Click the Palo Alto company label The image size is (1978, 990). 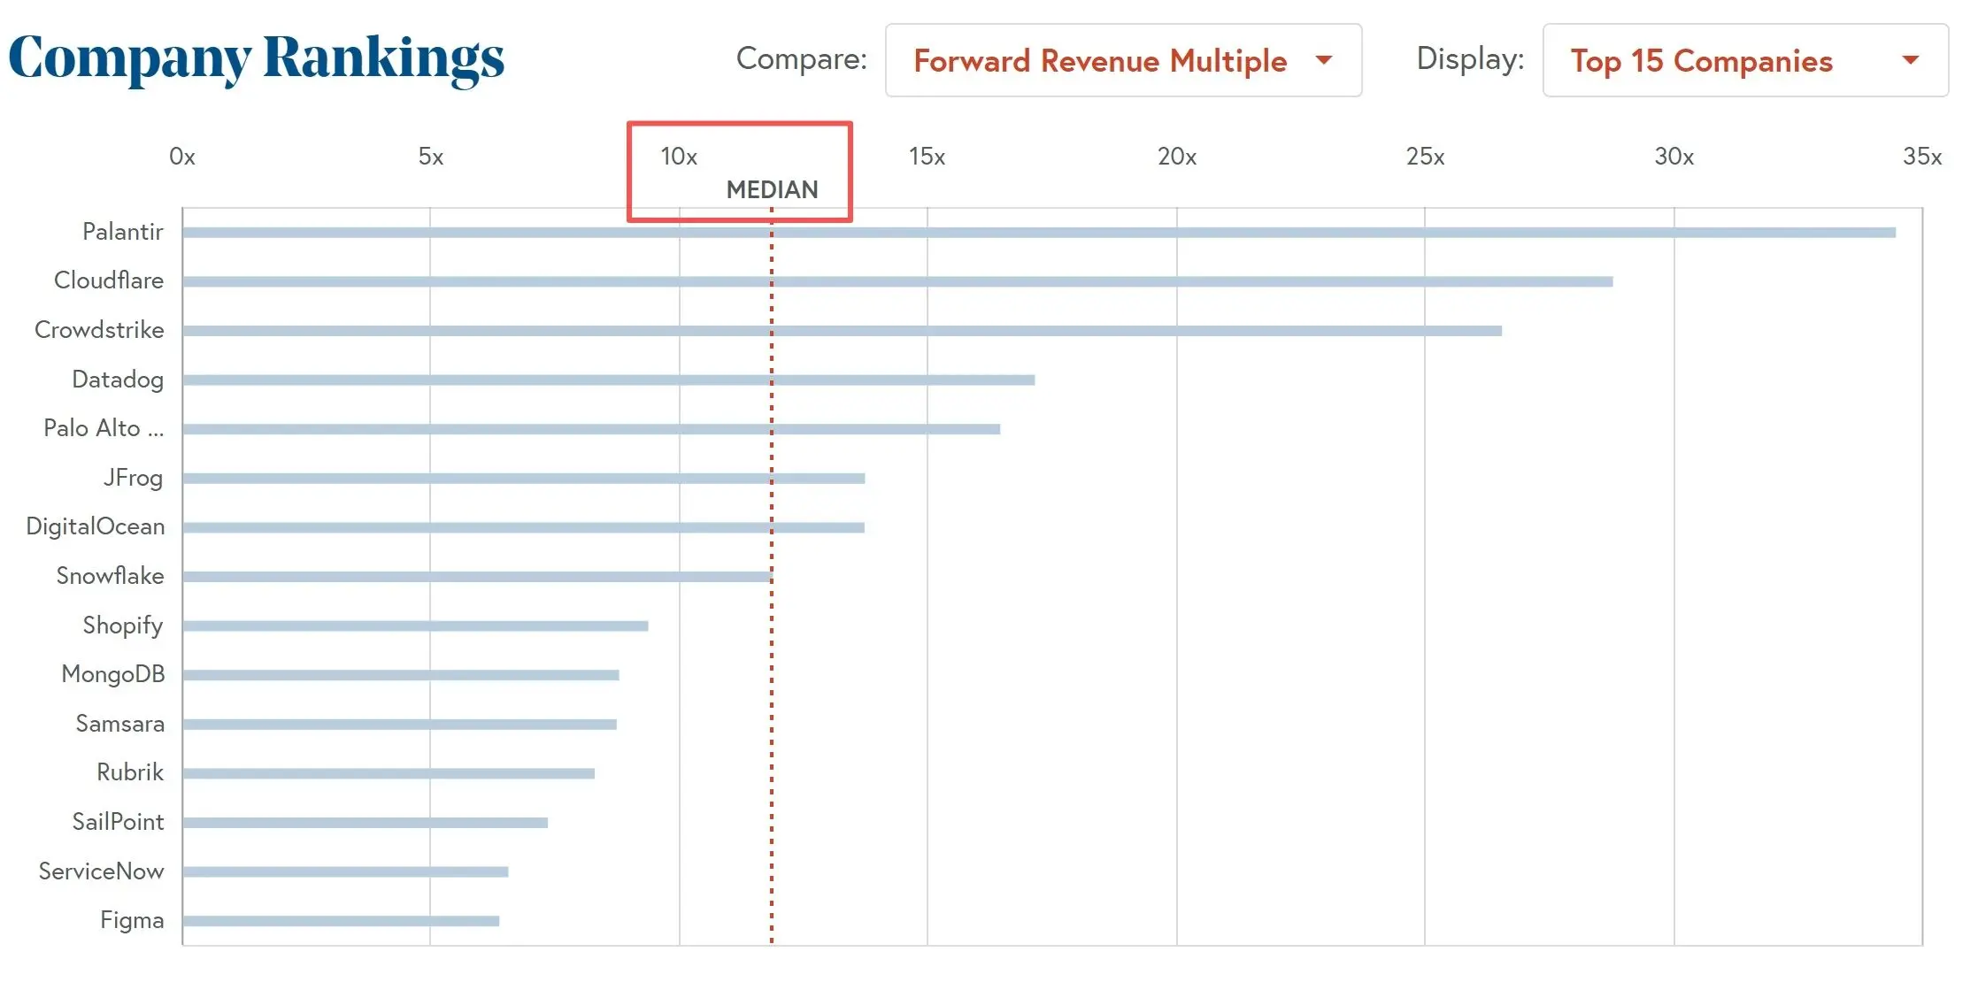coord(104,428)
